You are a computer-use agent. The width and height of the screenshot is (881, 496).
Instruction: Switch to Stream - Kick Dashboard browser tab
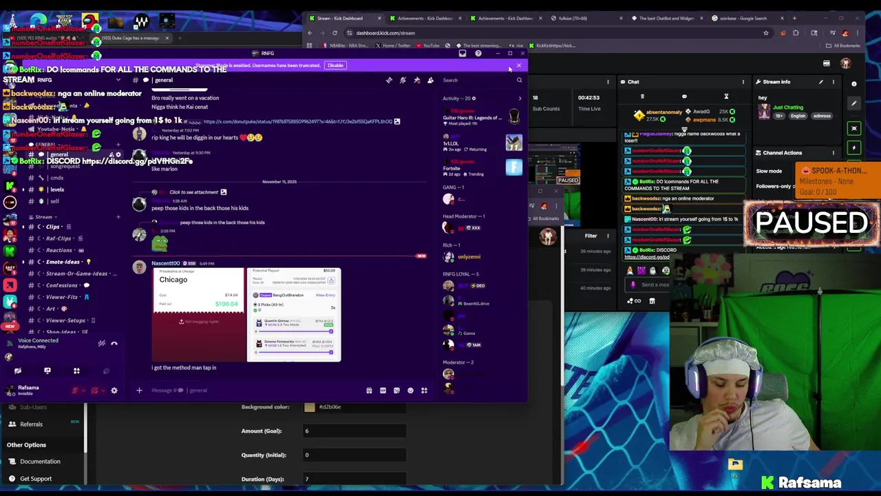pos(344,19)
